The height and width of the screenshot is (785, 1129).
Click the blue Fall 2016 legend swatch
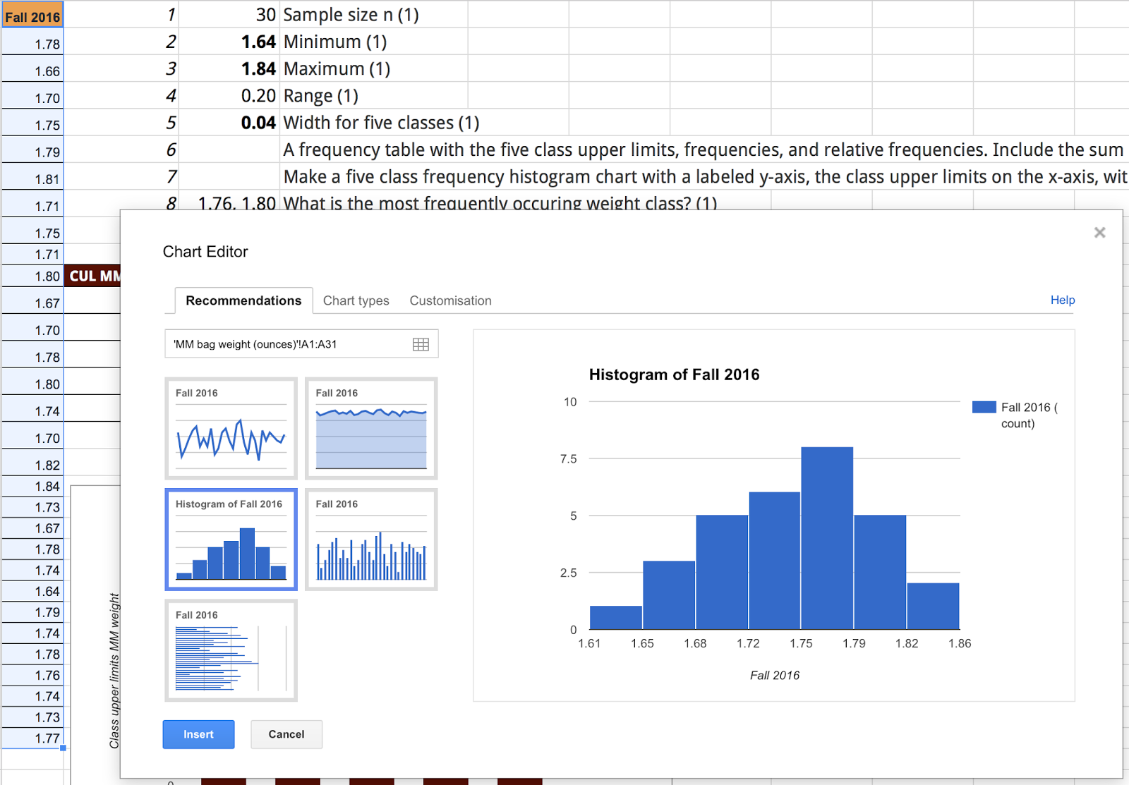984,407
